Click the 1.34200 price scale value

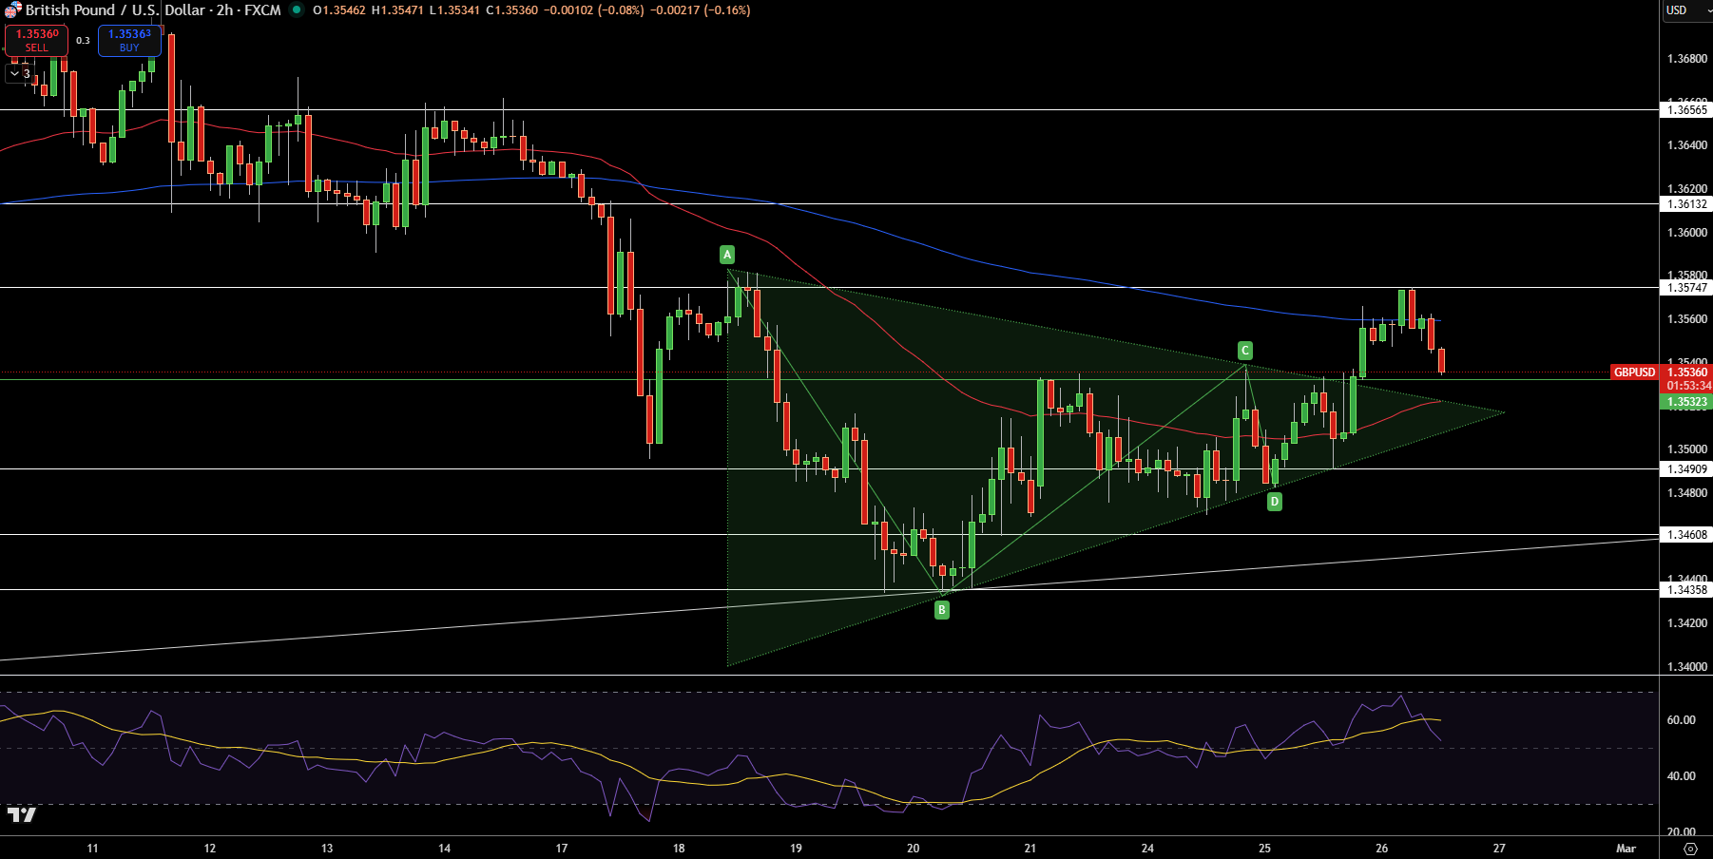(1687, 623)
